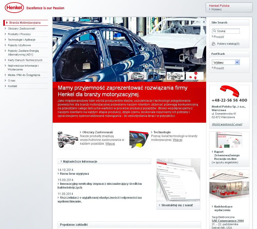Click Pobierz katalog(0) link

pyautogui.click(x=228, y=44)
